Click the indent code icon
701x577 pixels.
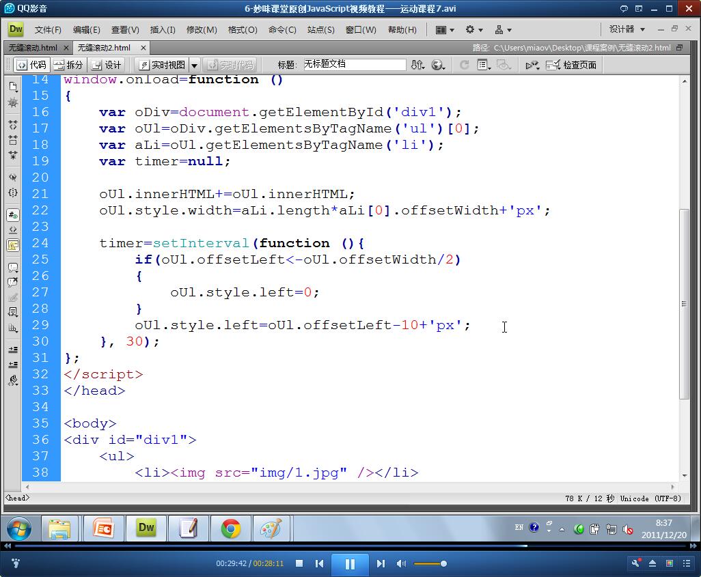tap(13, 350)
